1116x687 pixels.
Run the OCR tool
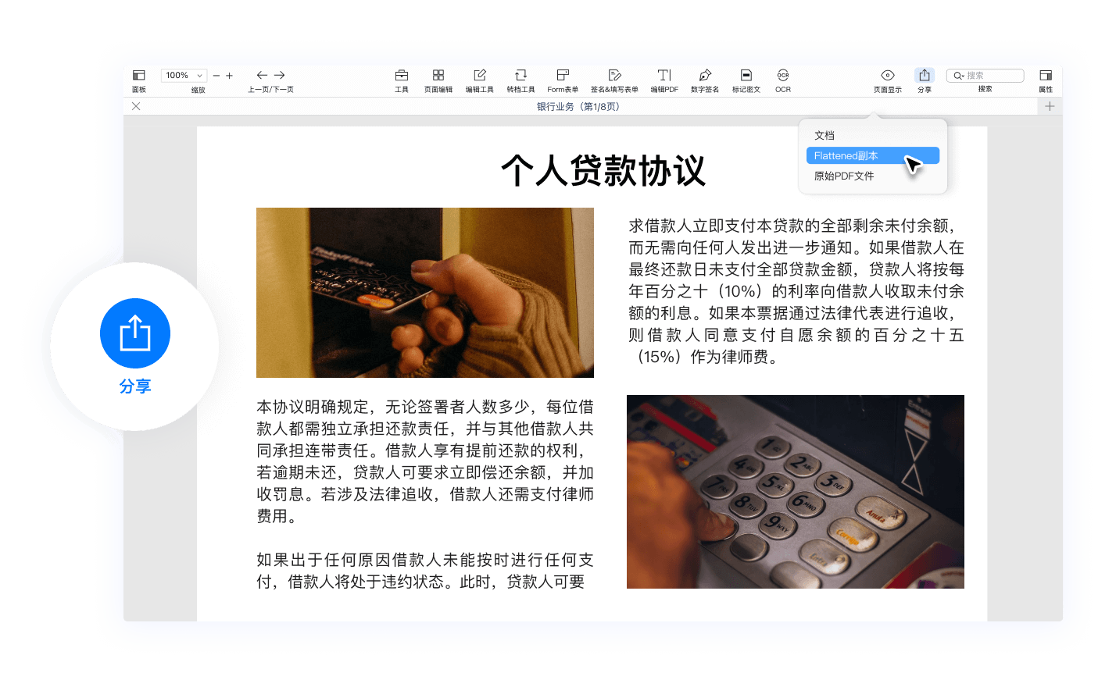(783, 76)
